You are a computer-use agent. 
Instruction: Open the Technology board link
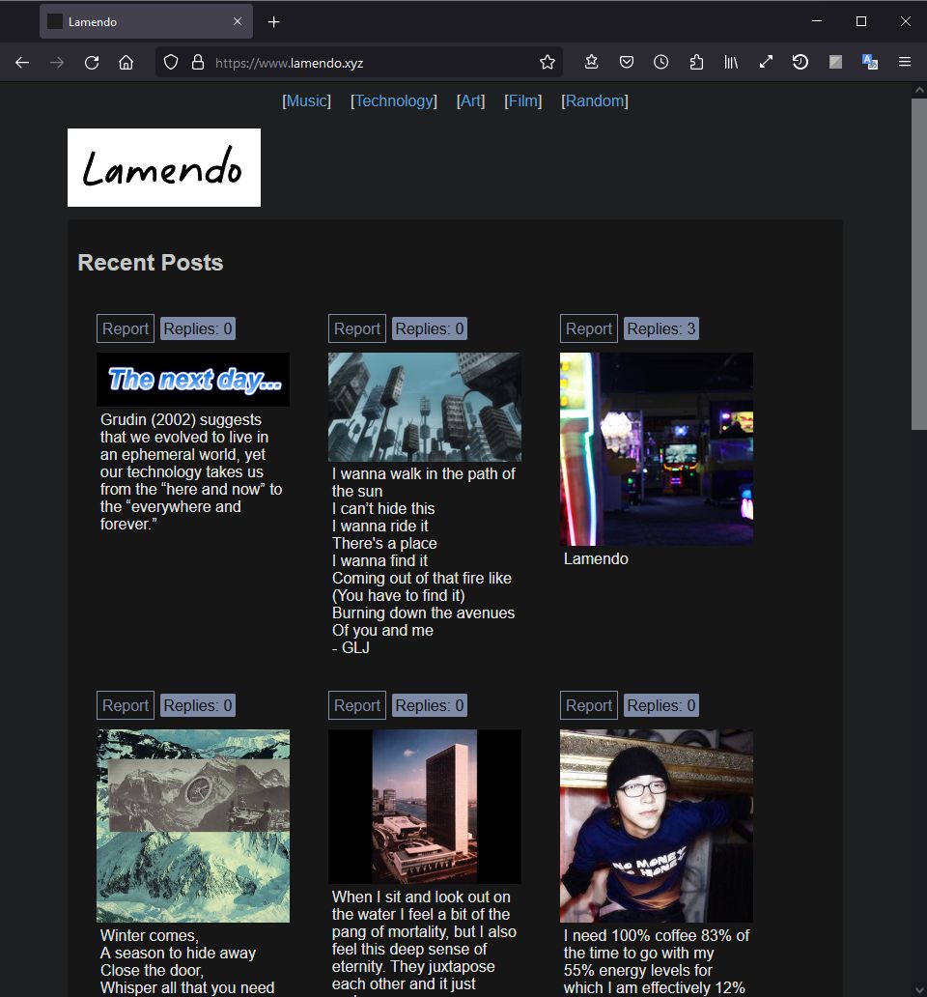click(x=394, y=101)
